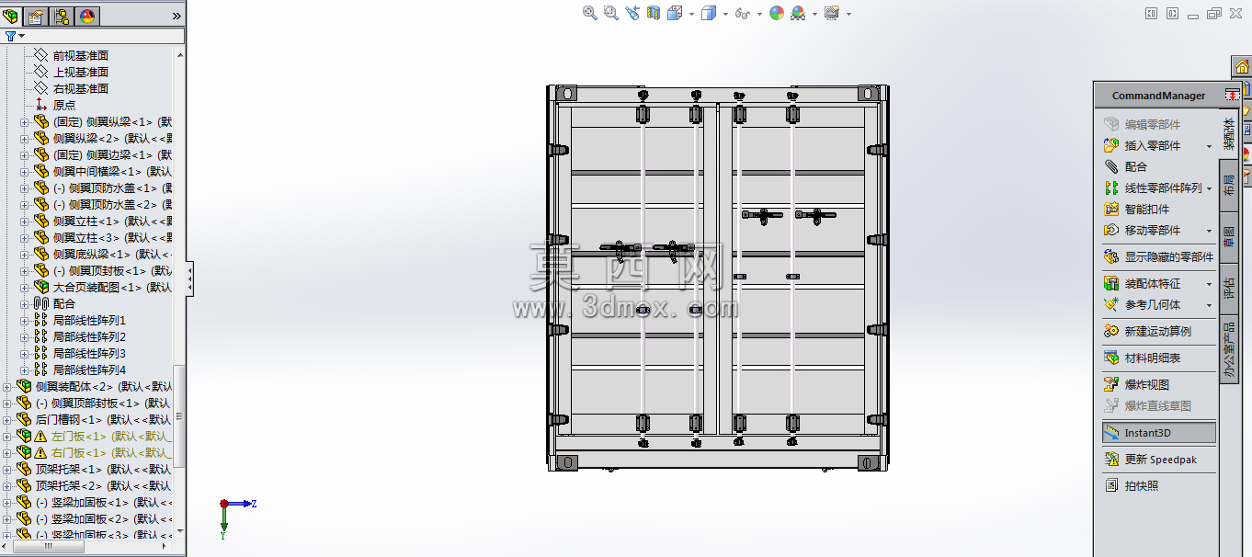
Task: Click the Zoom to Fit icon
Action: click(590, 13)
